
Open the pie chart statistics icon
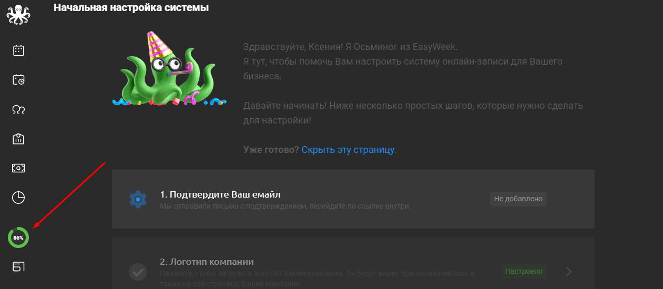tap(18, 198)
